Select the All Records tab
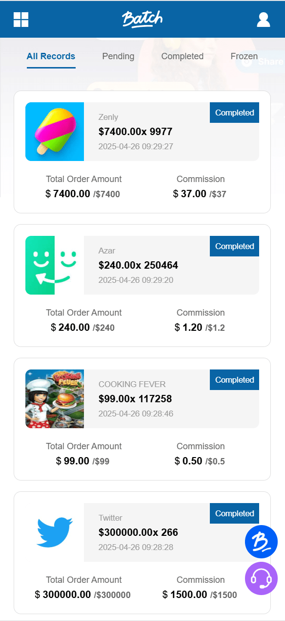285x621 pixels. coord(51,56)
